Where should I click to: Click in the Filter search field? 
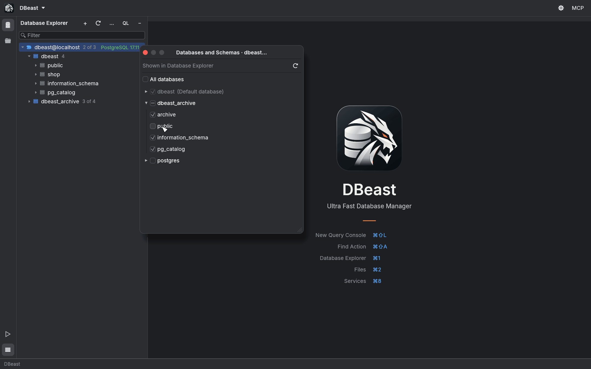coord(82,35)
